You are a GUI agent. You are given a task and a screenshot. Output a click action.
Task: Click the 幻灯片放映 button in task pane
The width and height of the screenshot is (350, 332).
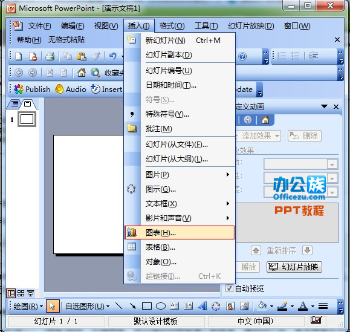[294, 267]
